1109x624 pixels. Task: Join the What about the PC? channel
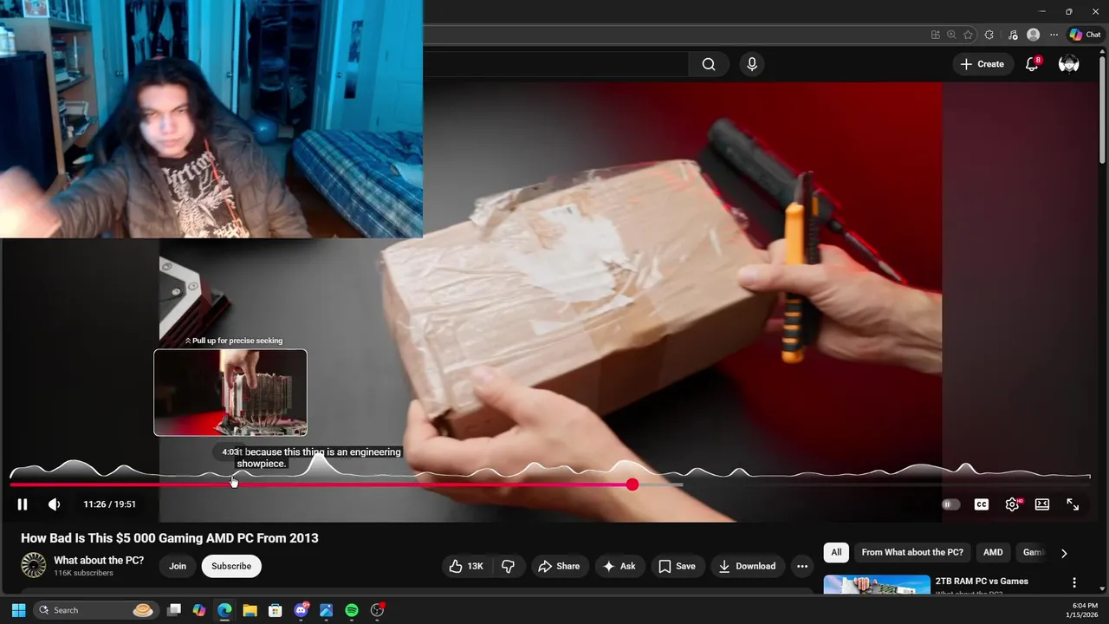[178, 566]
